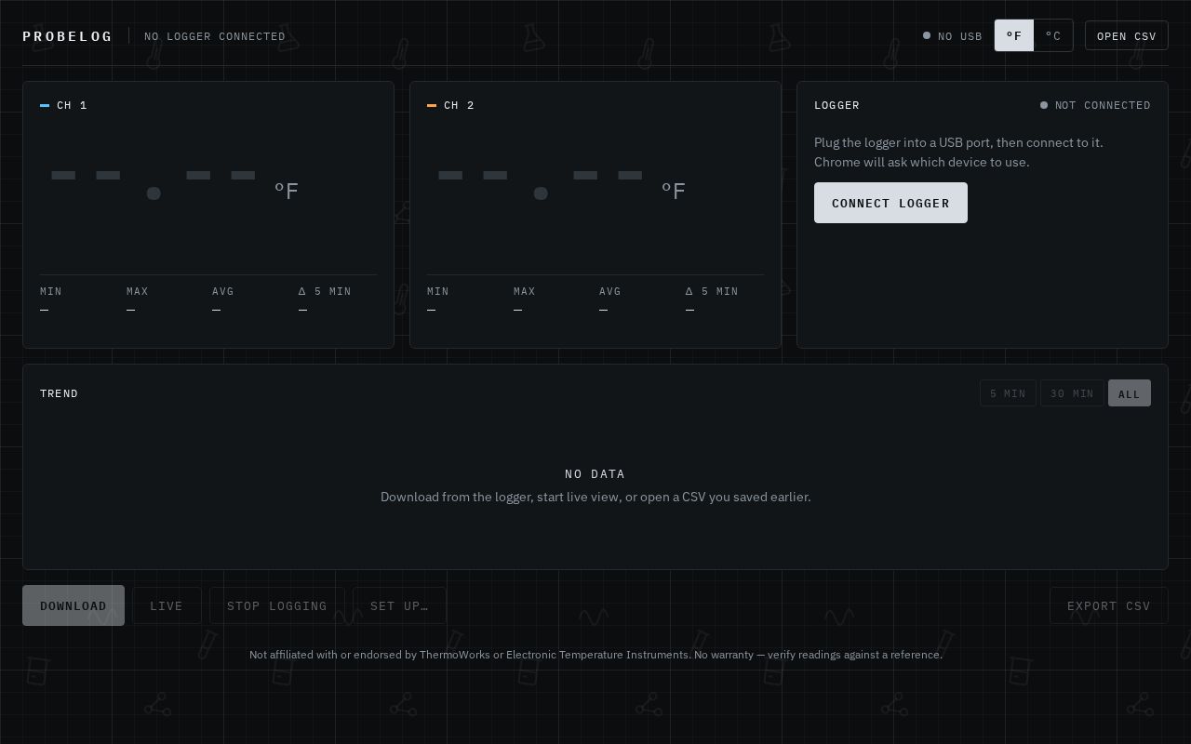Click the PROBELOG app title
Image resolution: width=1191 pixels, height=744 pixels.
[x=67, y=36]
